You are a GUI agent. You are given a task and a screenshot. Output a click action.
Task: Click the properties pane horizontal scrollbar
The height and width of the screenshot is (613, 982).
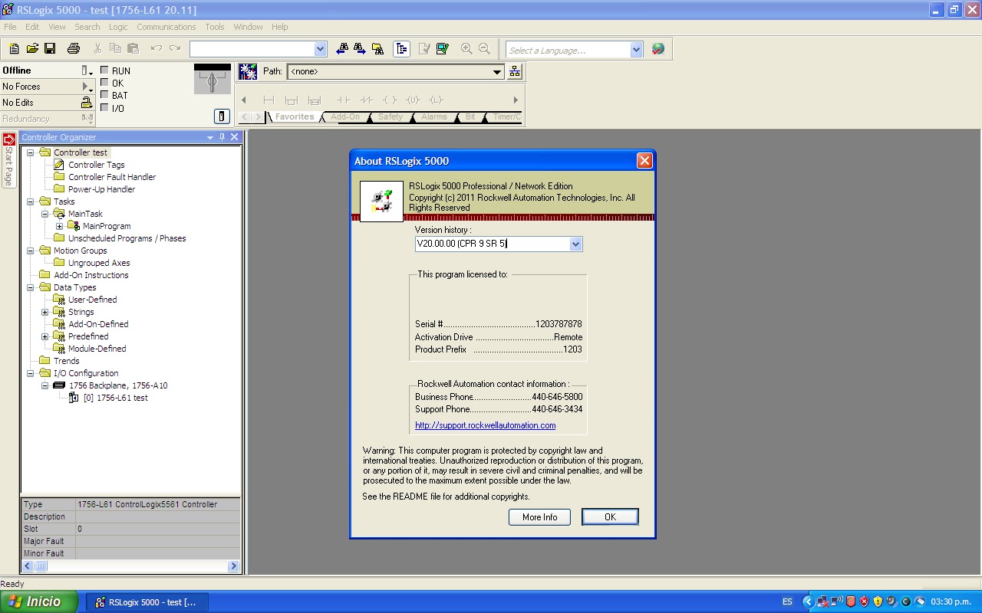(x=131, y=566)
